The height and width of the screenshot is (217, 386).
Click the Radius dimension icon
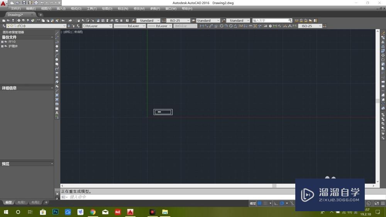[221, 26]
